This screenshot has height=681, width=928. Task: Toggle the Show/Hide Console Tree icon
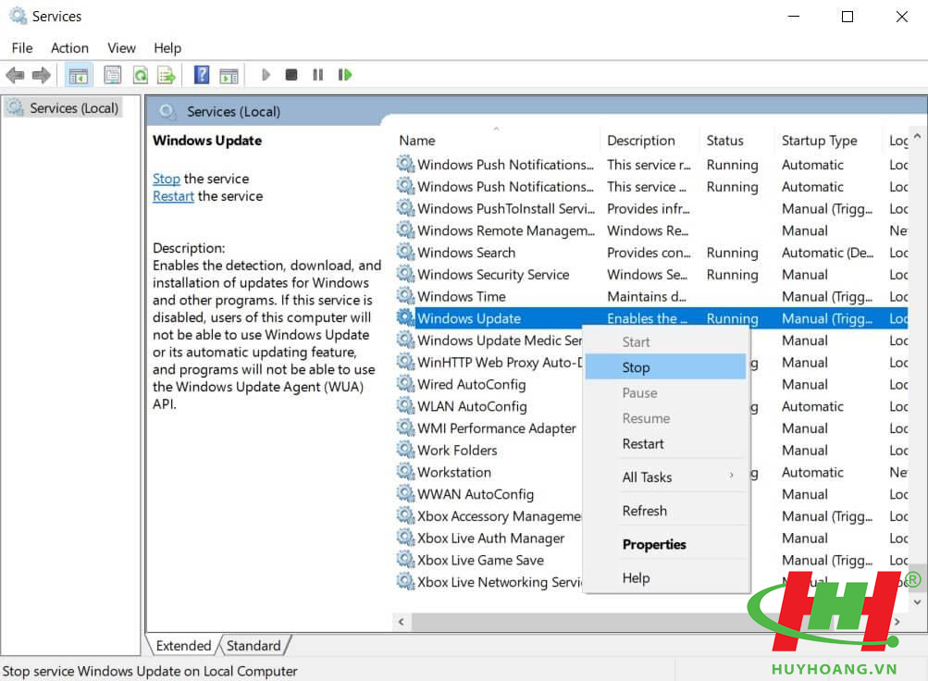78,75
